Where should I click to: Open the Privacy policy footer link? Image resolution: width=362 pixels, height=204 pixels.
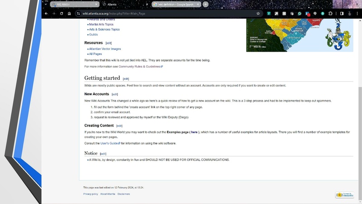click(90, 194)
